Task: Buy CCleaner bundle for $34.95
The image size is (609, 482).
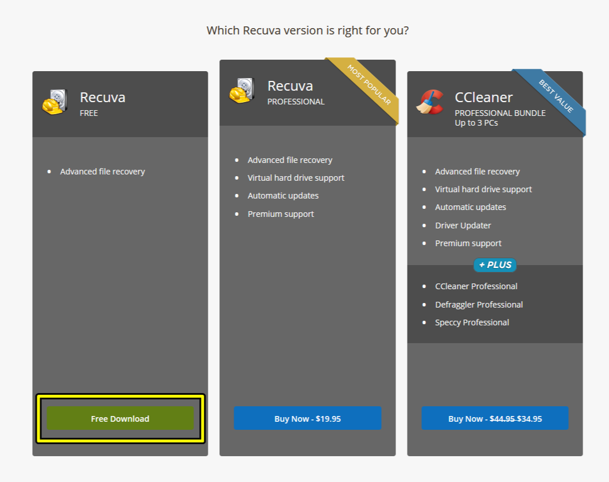Action: [495, 418]
